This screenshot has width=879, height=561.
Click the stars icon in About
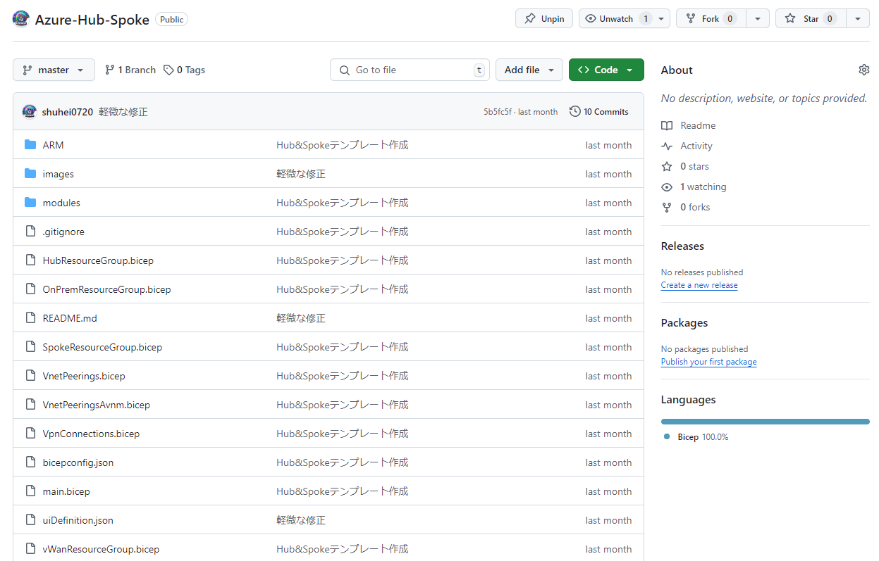click(x=667, y=166)
